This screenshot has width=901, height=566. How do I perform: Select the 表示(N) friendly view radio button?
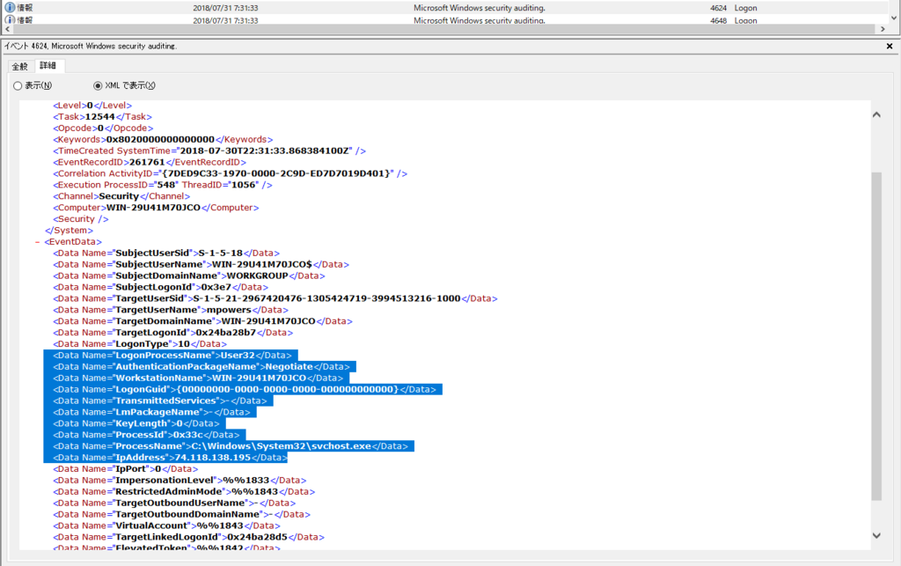[x=18, y=85]
